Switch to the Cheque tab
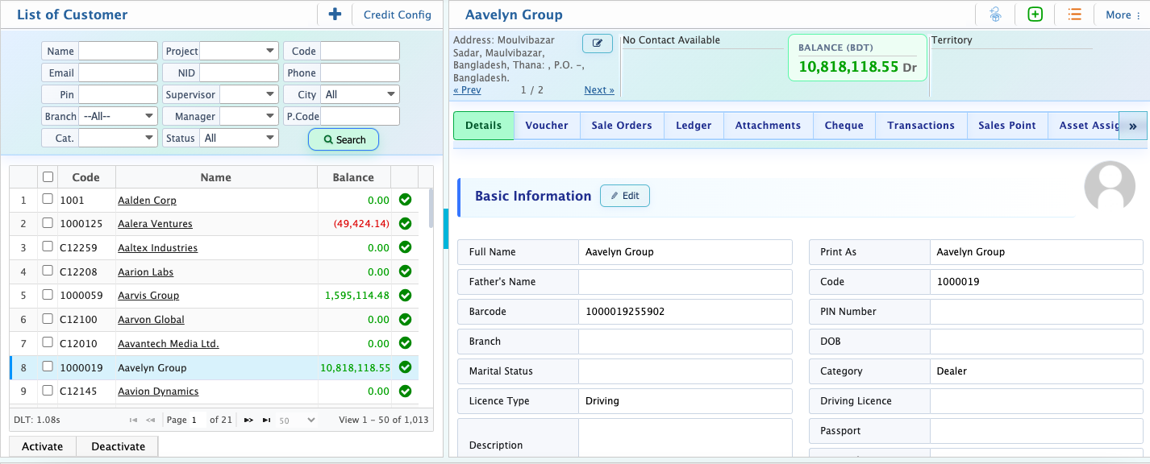Image resolution: width=1150 pixels, height=464 pixels. [x=844, y=126]
